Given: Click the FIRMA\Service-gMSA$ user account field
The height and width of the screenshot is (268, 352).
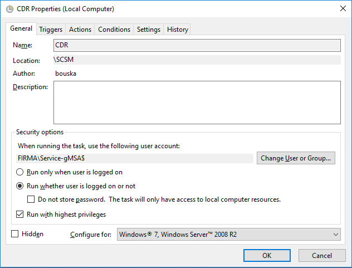Looking at the screenshot, I should coord(135,158).
